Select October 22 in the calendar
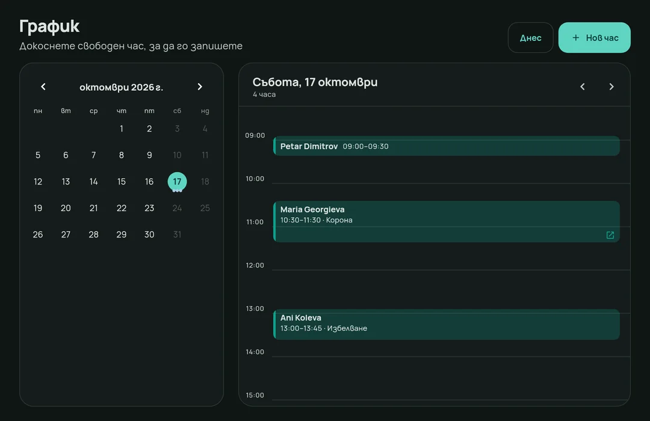 (122, 208)
